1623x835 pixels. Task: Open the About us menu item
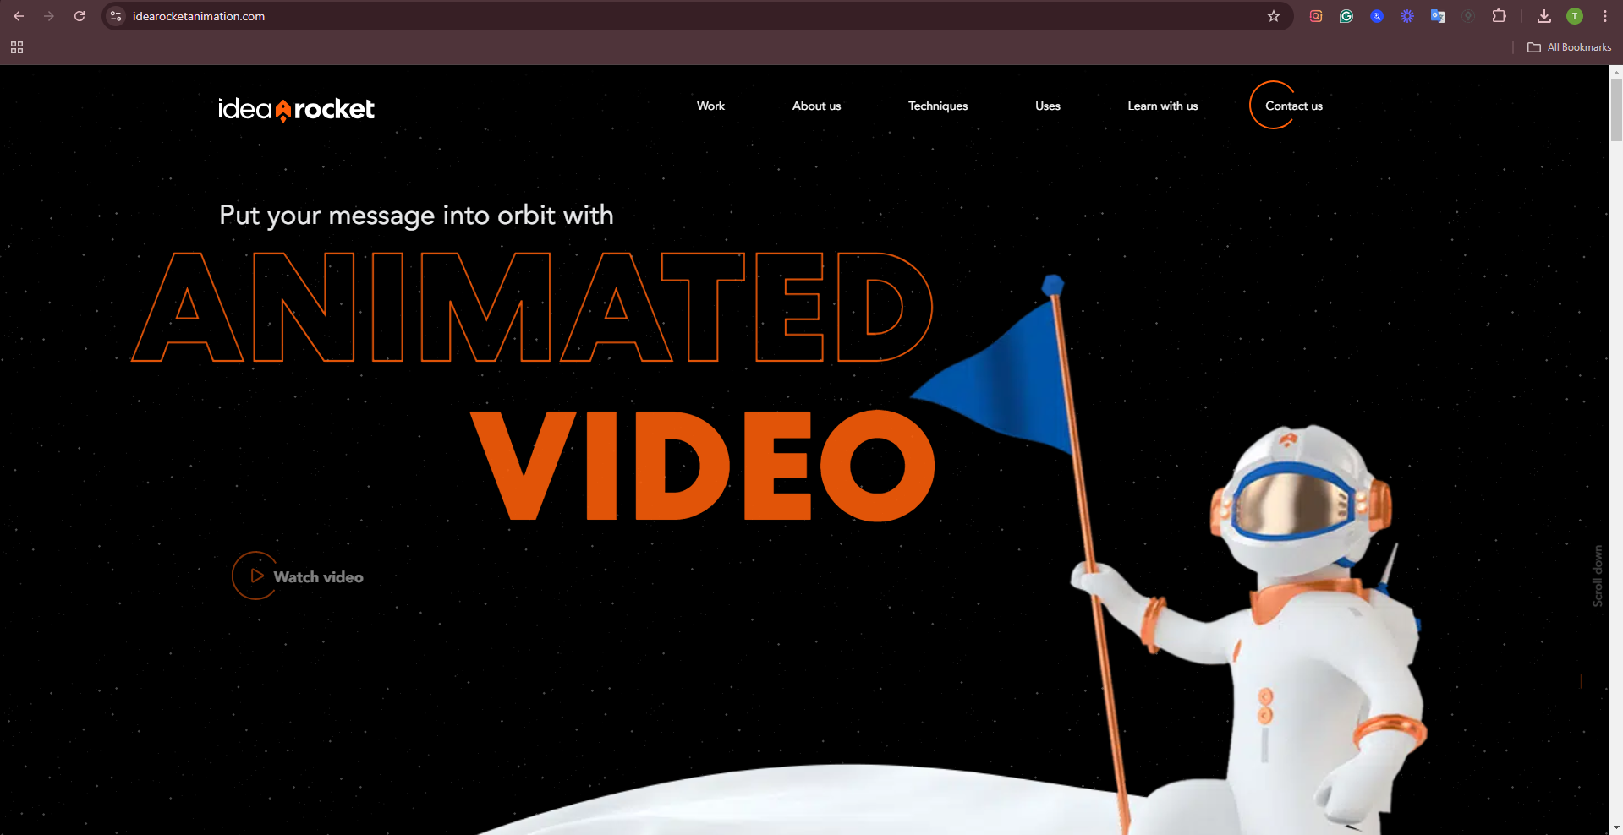pos(816,106)
